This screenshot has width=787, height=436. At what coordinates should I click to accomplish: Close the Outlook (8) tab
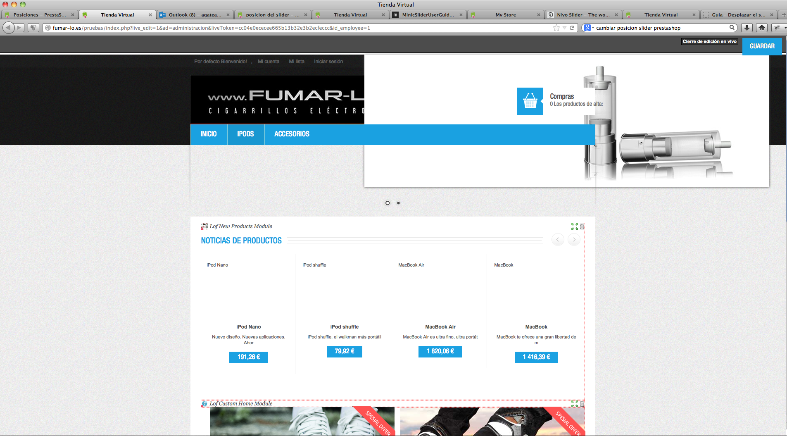click(x=228, y=15)
